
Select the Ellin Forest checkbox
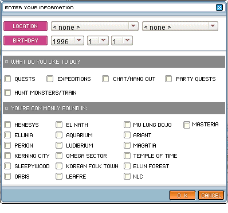[x=127, y=166]
